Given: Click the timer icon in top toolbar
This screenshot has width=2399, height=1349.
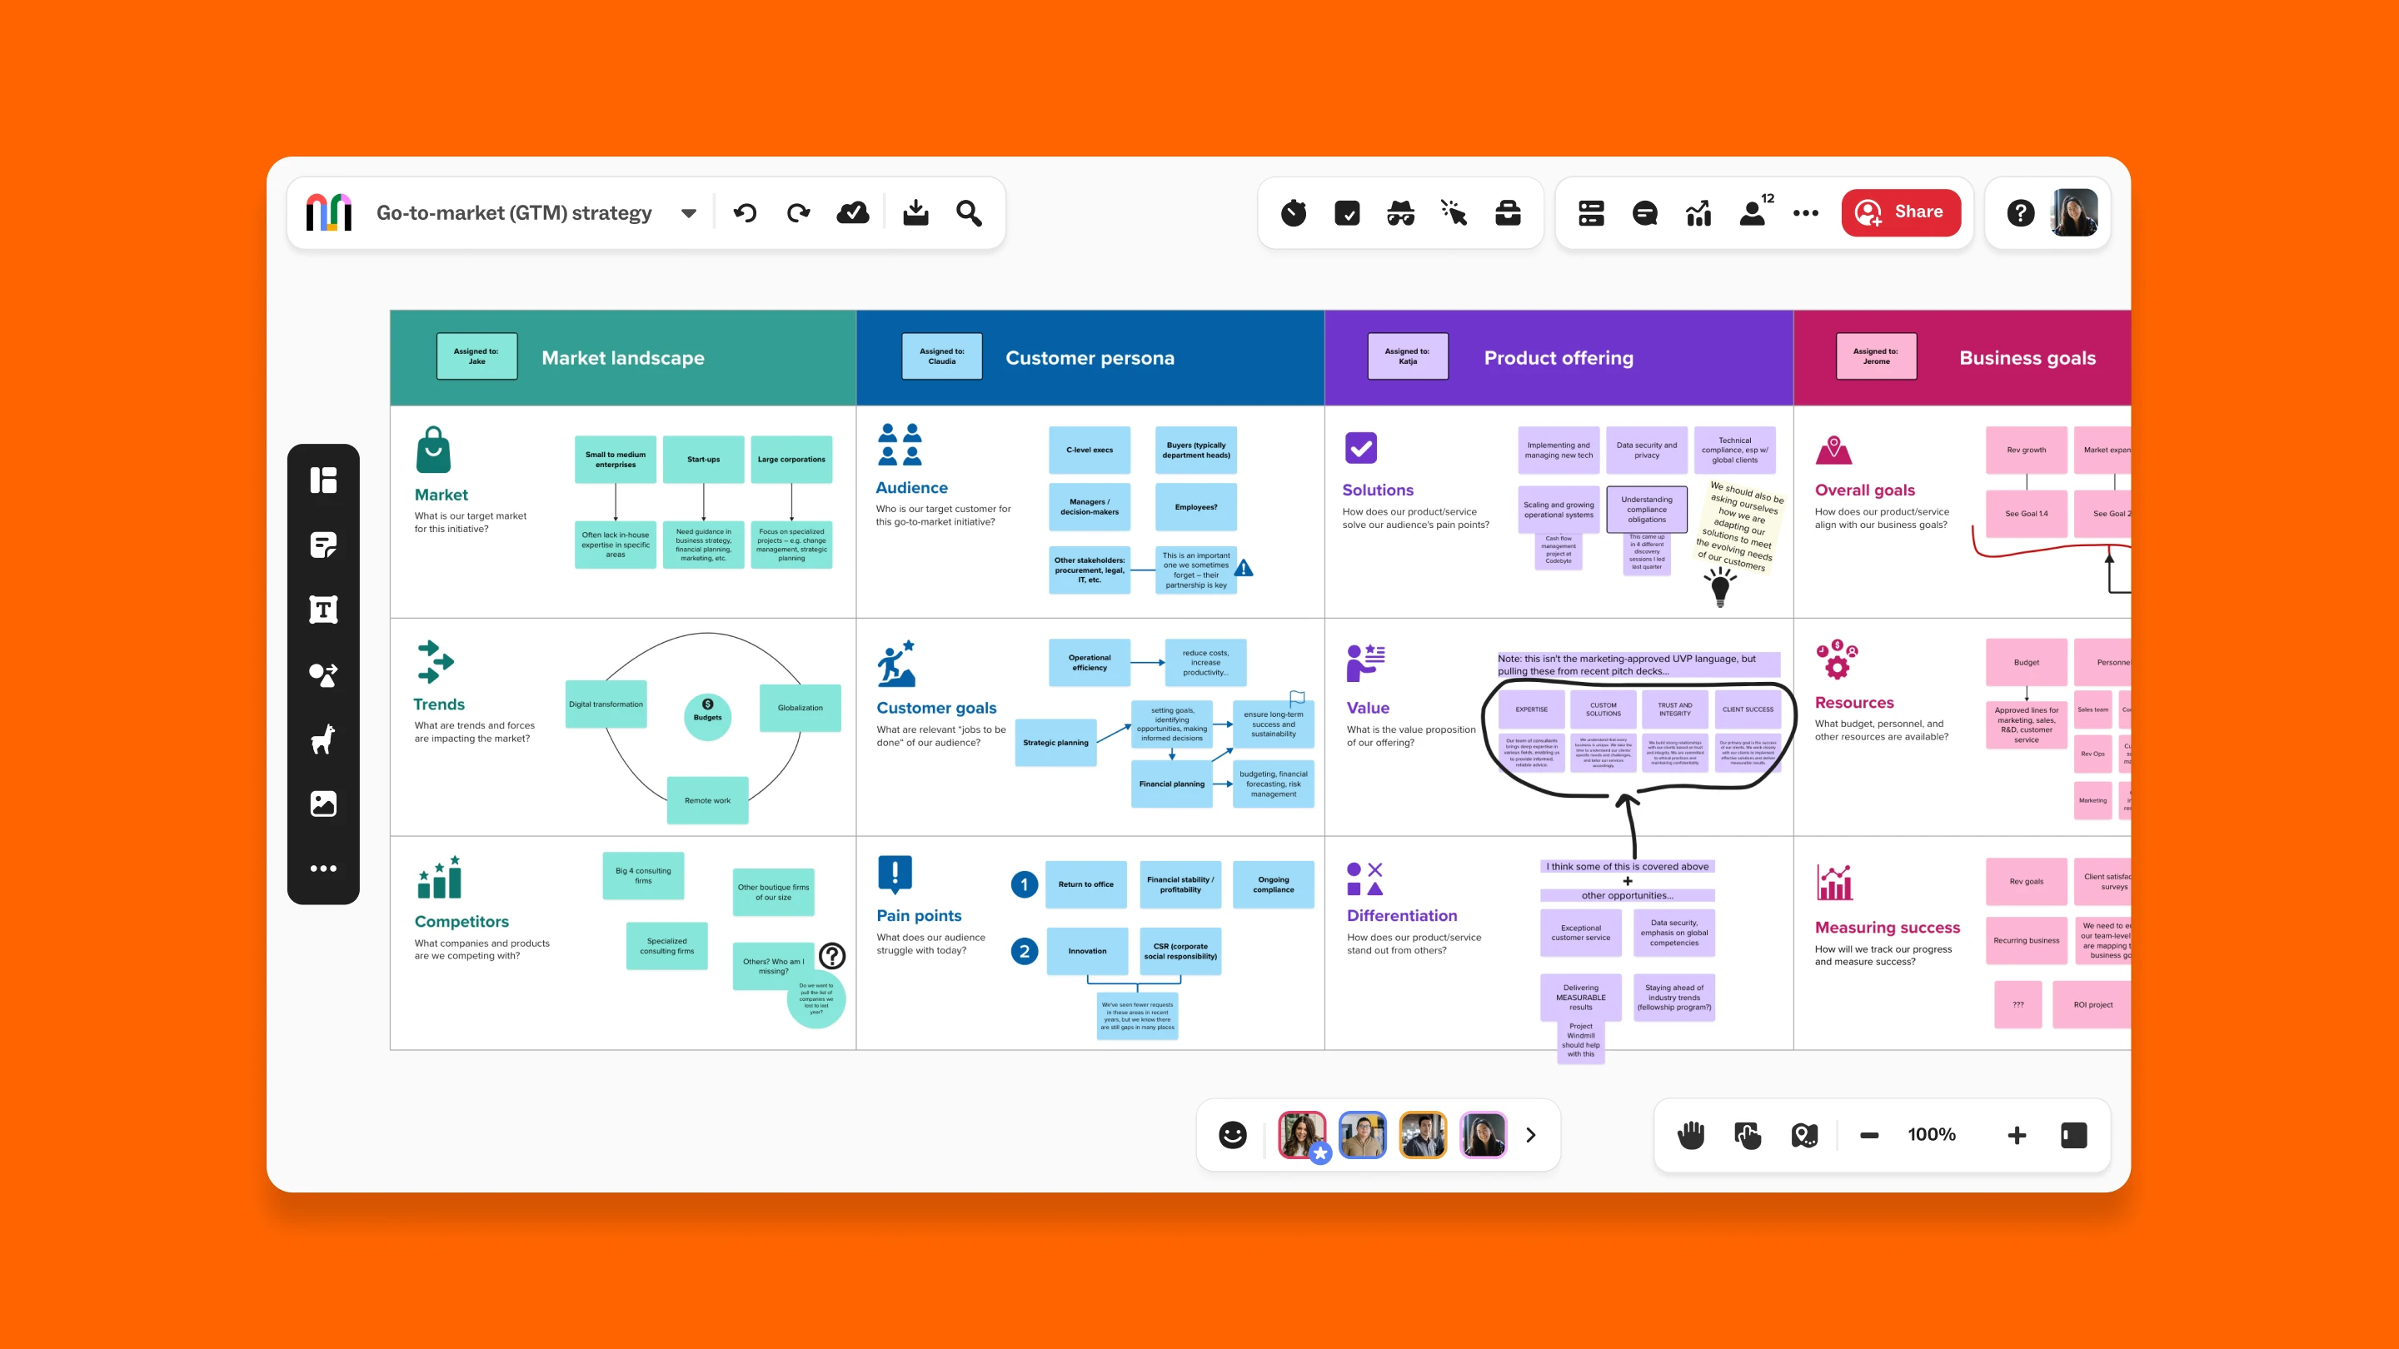Looking at the screenshot, I should click(1293, 213).
